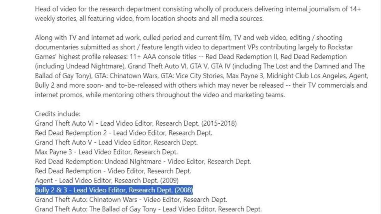381x214 pixels.
Task: Click the 'Red Dead Redemption - Video Editor' line
Action: point(113,171)
